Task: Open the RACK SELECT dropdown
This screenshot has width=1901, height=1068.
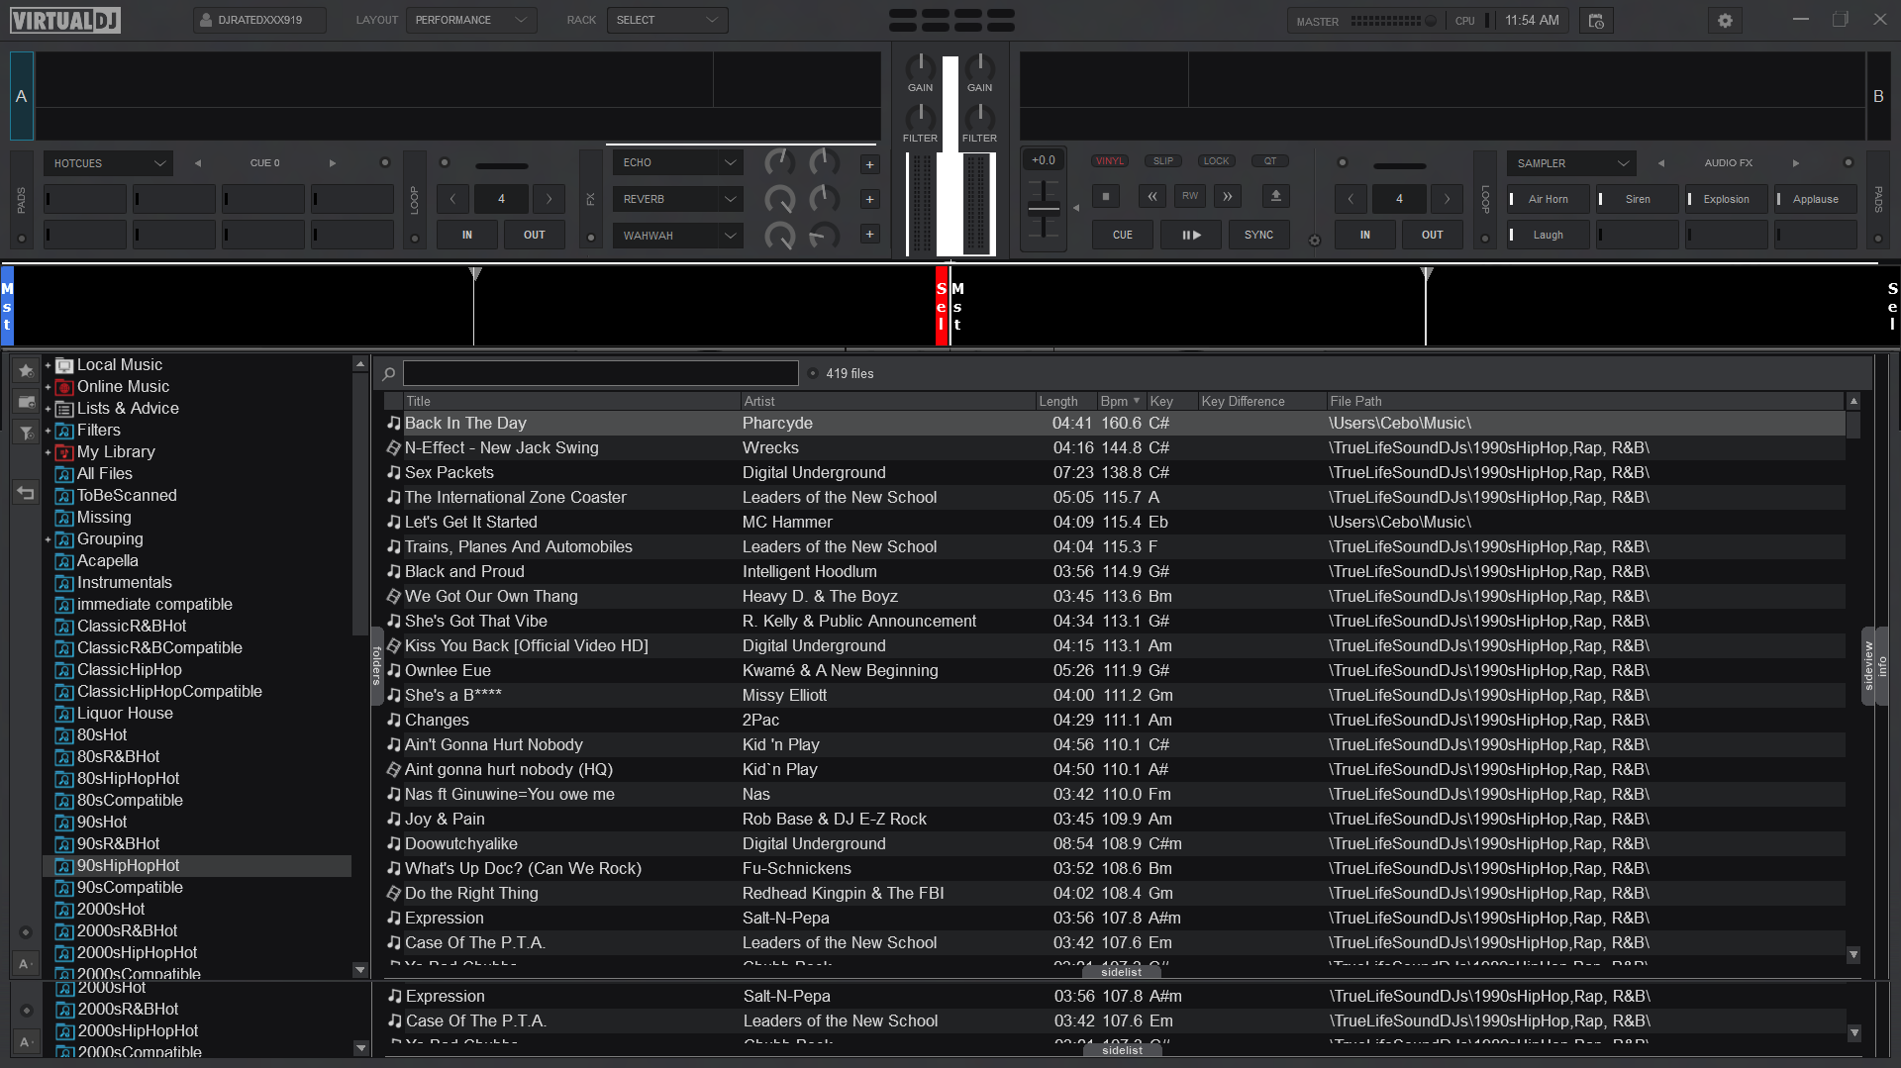Action: [x=667, y=20]
